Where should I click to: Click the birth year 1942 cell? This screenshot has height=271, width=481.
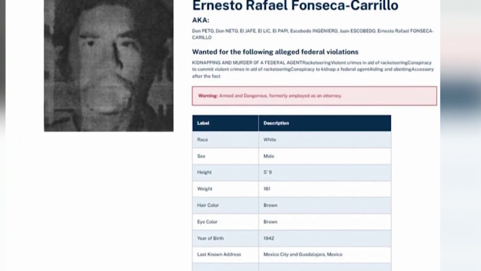click(x=325, y=238)
